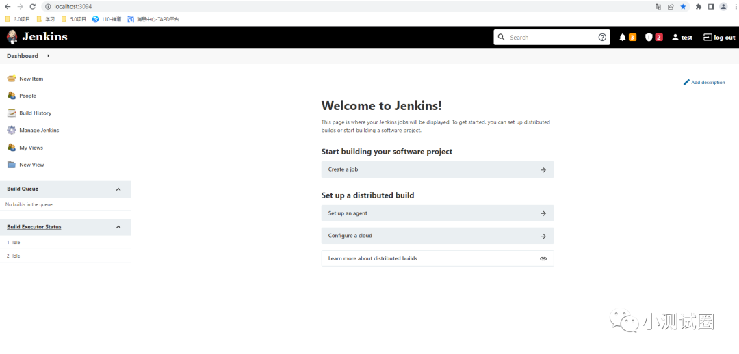Click the Dashboard breadcrumb link
Image resolution: width=739 pixels, height=354 pixels.
(23, 55)
